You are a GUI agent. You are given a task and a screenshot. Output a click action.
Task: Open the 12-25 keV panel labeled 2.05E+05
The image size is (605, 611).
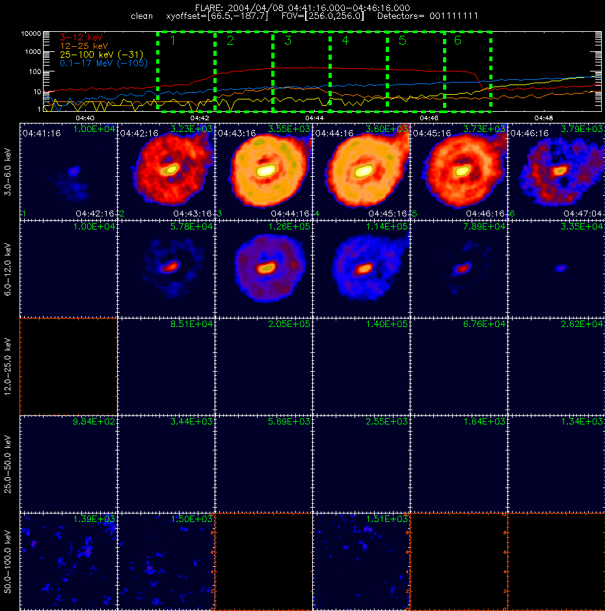(x=263, y=367)
